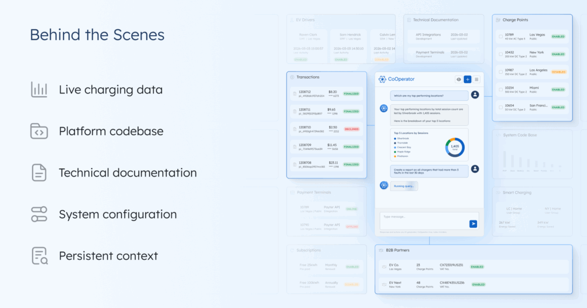Click bot avatar beside Silverbrook sessions answer
The width and height of the screenshot is (587, 308).
[383, 108]
